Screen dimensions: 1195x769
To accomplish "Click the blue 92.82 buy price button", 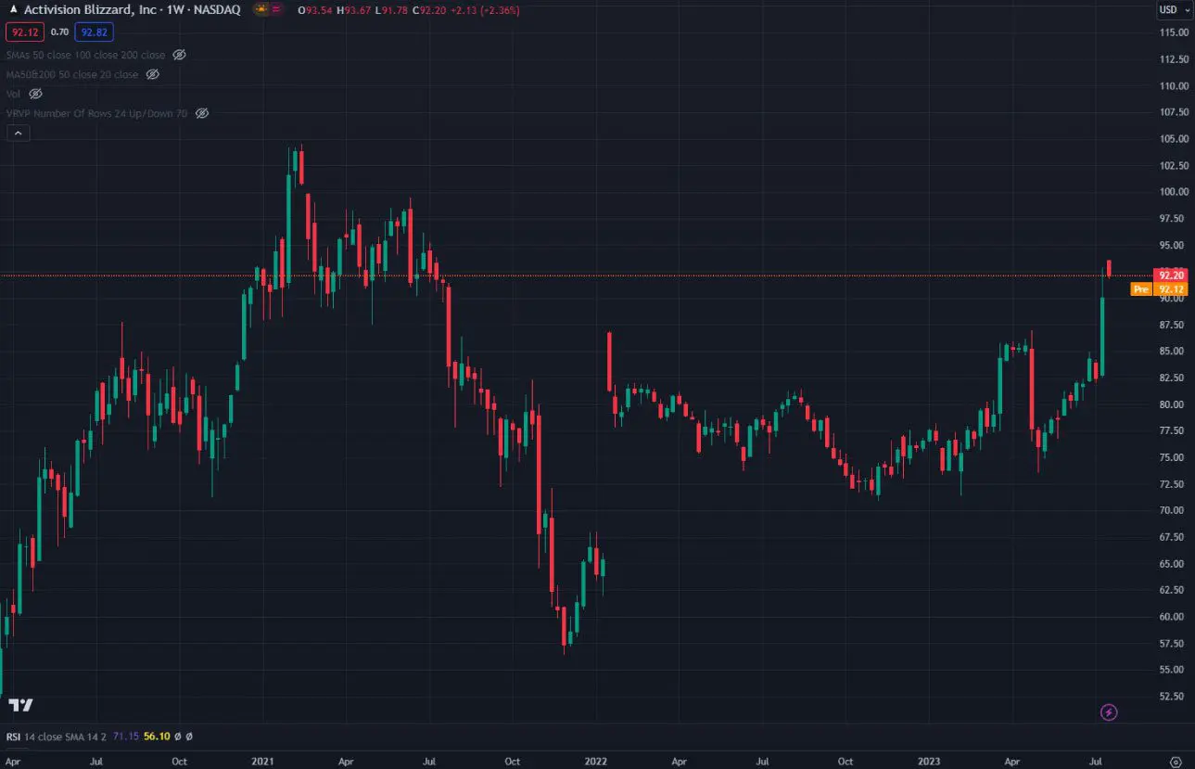I will [x=94, y=32].
